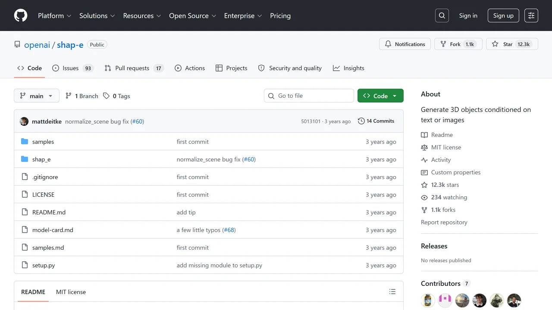Open the search magnifier icon in header
Image resolution: width=552 pixels, height=310 pixels.
pyautogui.click(x=442, y=15)
